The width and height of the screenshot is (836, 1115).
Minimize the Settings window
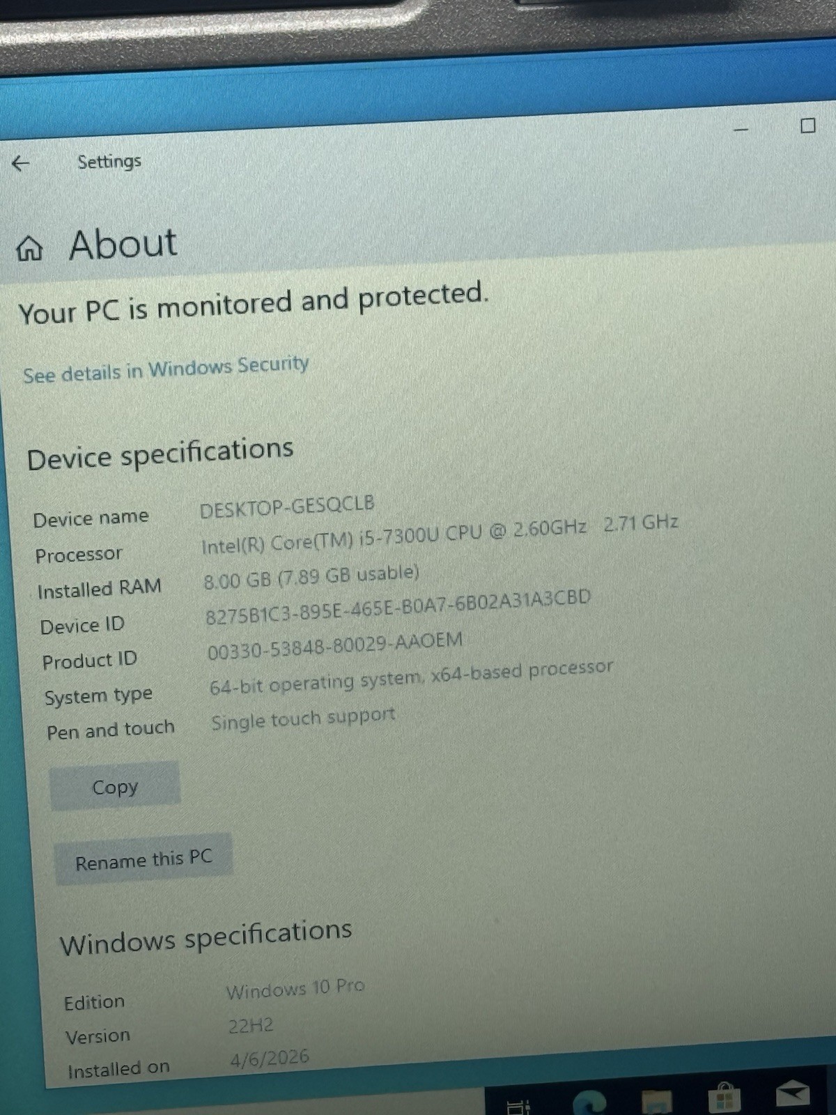pyautogui.click(x=741, y=130)
